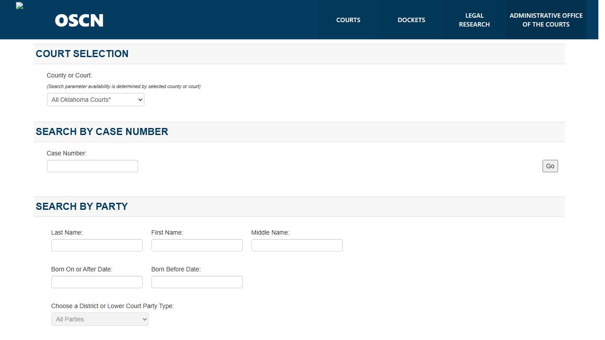Open the District or Lower Court Party Type dropdown
Viewport: 605px width, 340px height.
coord(100,319)
